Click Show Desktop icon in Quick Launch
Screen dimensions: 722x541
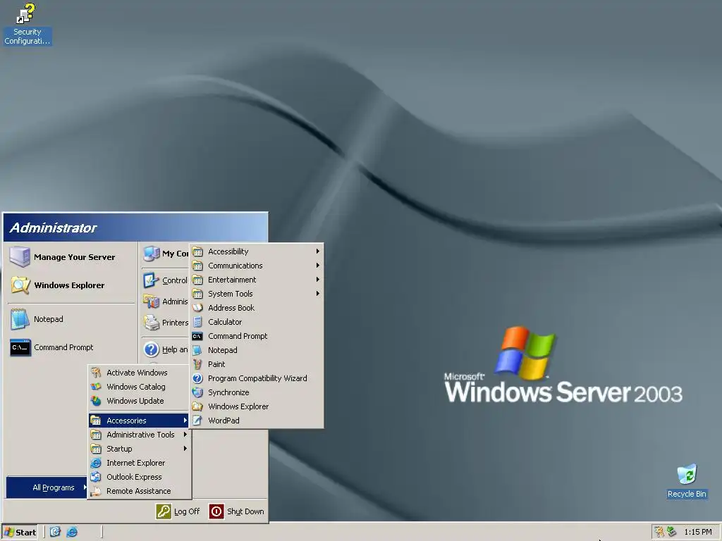(x=55, y=532)
